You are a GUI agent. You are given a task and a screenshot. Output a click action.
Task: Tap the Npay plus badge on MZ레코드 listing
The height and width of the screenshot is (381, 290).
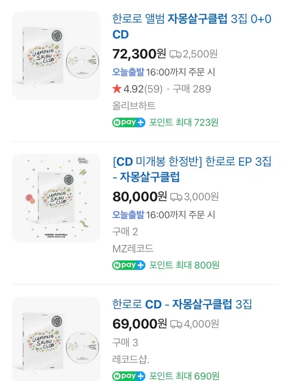129,265
